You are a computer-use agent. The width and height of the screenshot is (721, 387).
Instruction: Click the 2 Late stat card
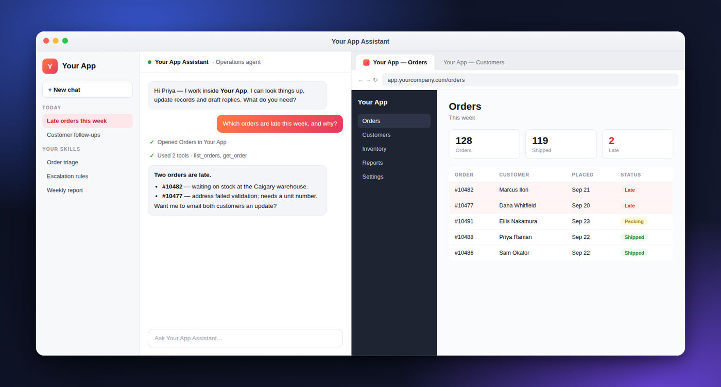pos(638,144)
